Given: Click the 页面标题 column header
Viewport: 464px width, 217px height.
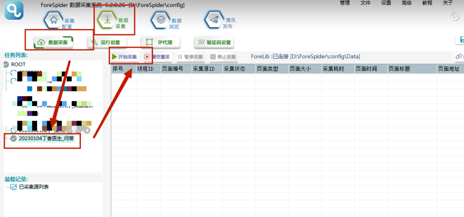Looking at the screenshot, I should (412, 69).
